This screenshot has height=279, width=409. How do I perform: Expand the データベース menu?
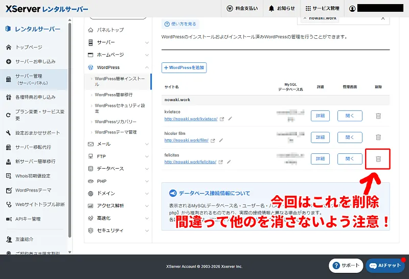pos(119,169)
